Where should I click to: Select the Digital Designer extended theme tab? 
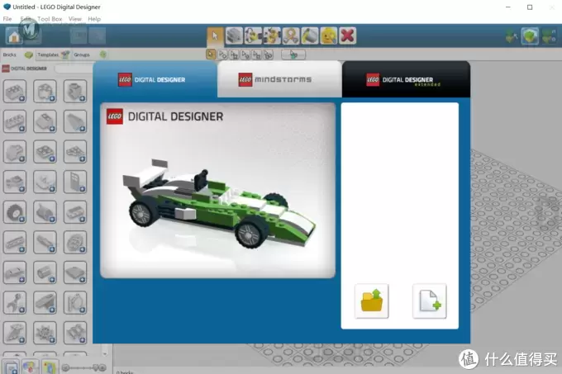coord(406,79)
